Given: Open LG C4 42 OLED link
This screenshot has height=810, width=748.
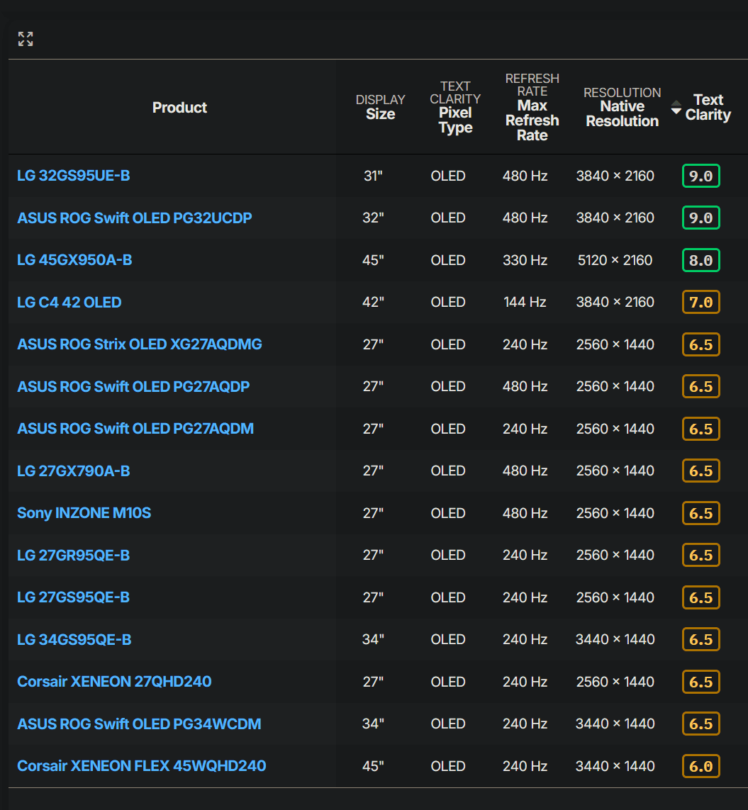Looking at the screenshot, I should pyautogui.click(x=69, y=302).
